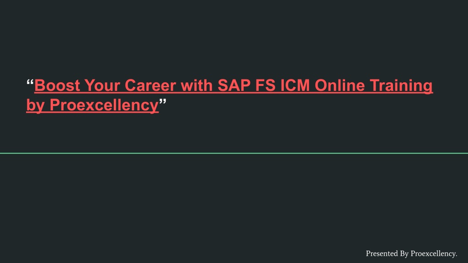Image resolution: width=468 pixels, height=263 pixels.
Task: Click the blank space right of the closing quote
Action: (298, 105)
